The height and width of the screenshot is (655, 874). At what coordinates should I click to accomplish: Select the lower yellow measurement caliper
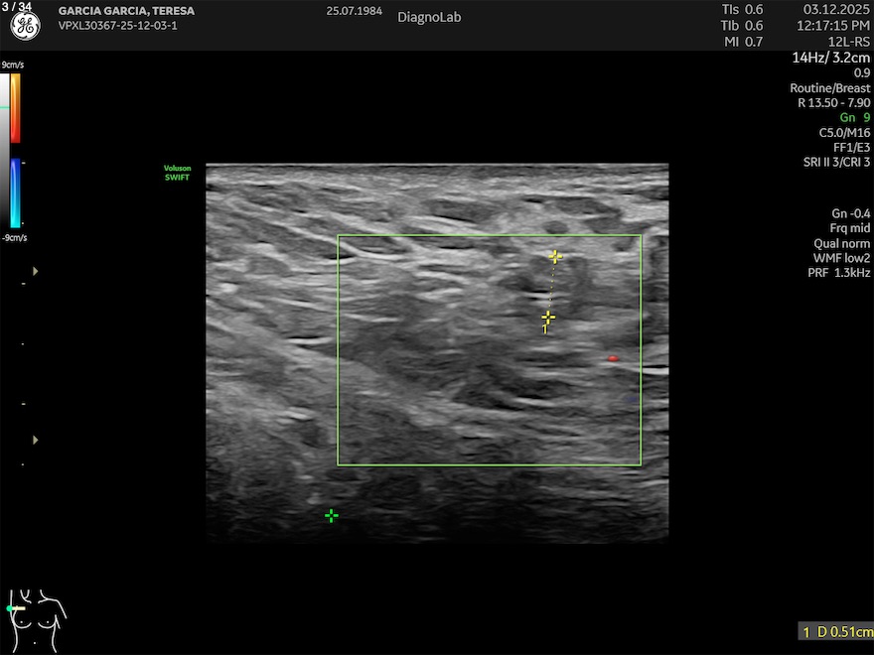coord(547,319)
